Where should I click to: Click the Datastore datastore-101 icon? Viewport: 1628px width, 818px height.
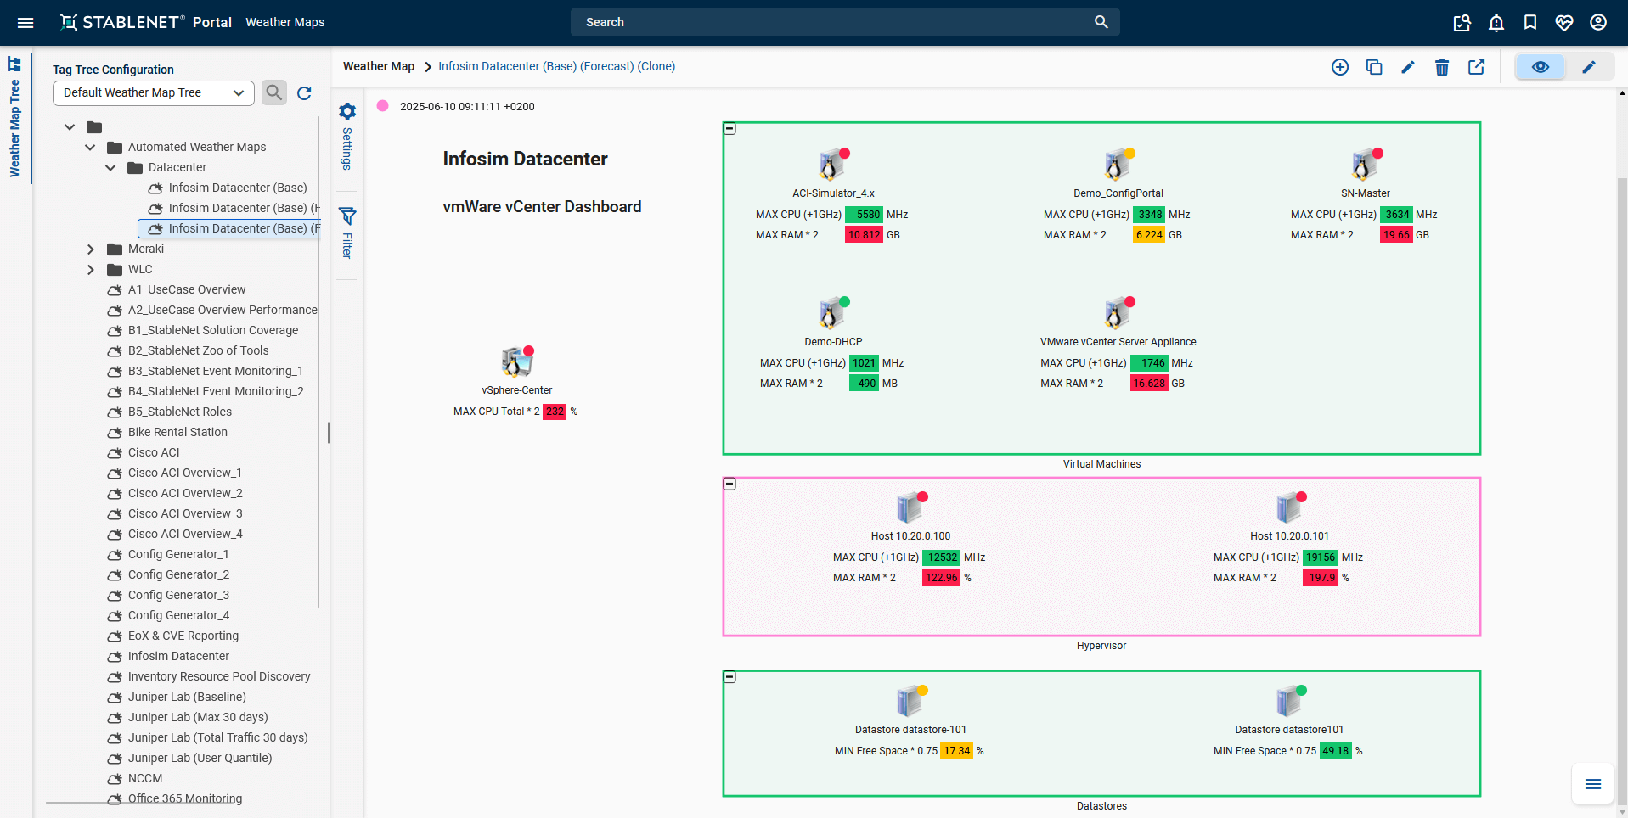coord(911,701)
